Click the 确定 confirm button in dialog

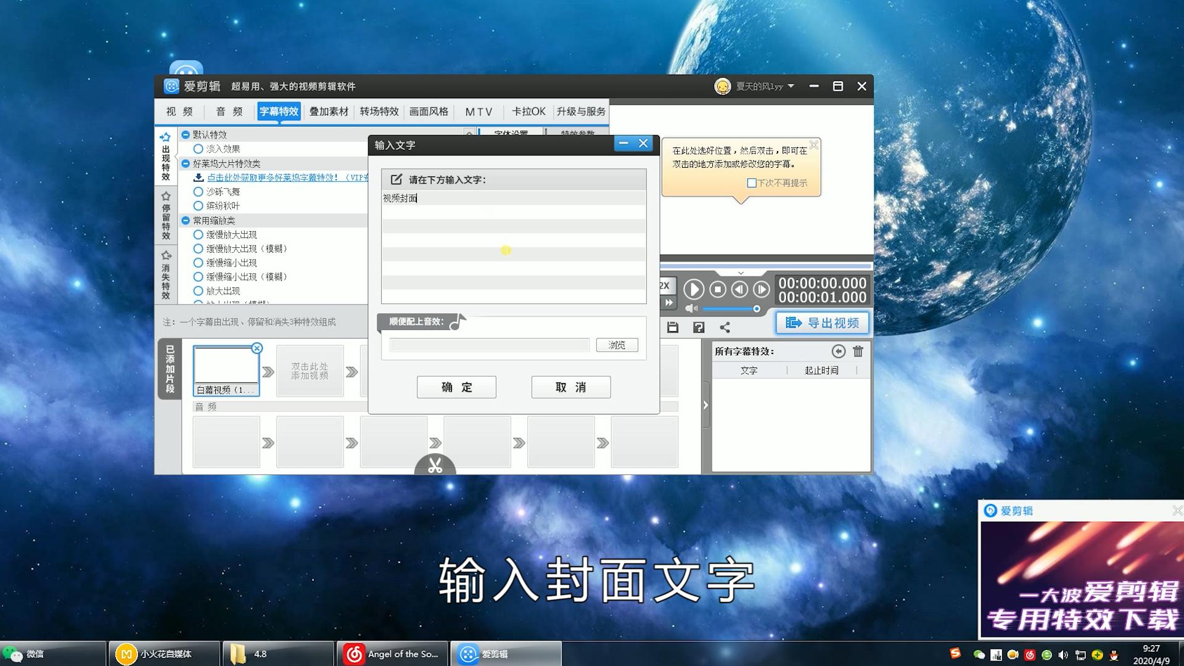(x=456, y=387)
